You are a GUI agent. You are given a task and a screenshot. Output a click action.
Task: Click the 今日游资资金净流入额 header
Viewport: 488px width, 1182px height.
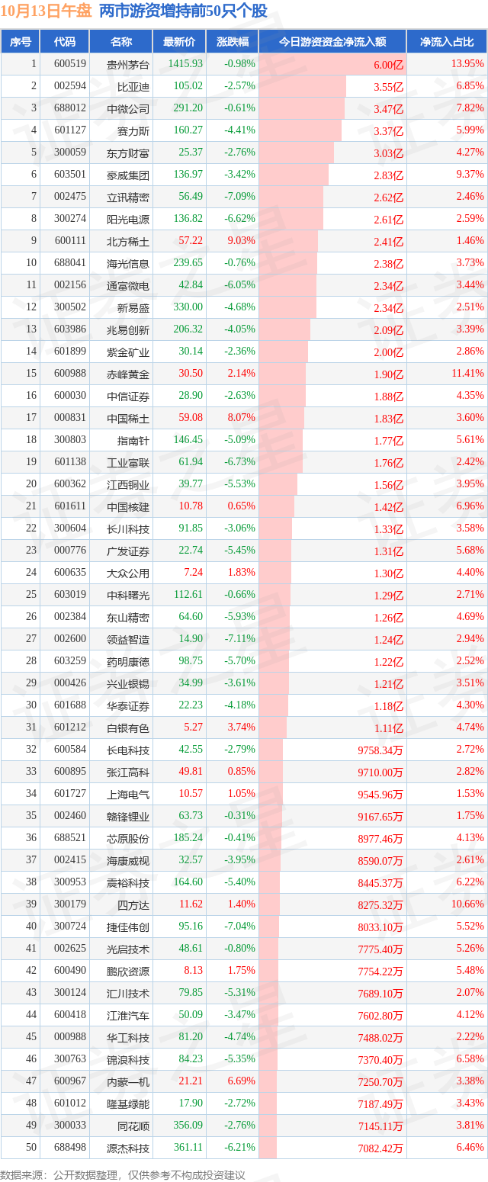coord(332,42)
